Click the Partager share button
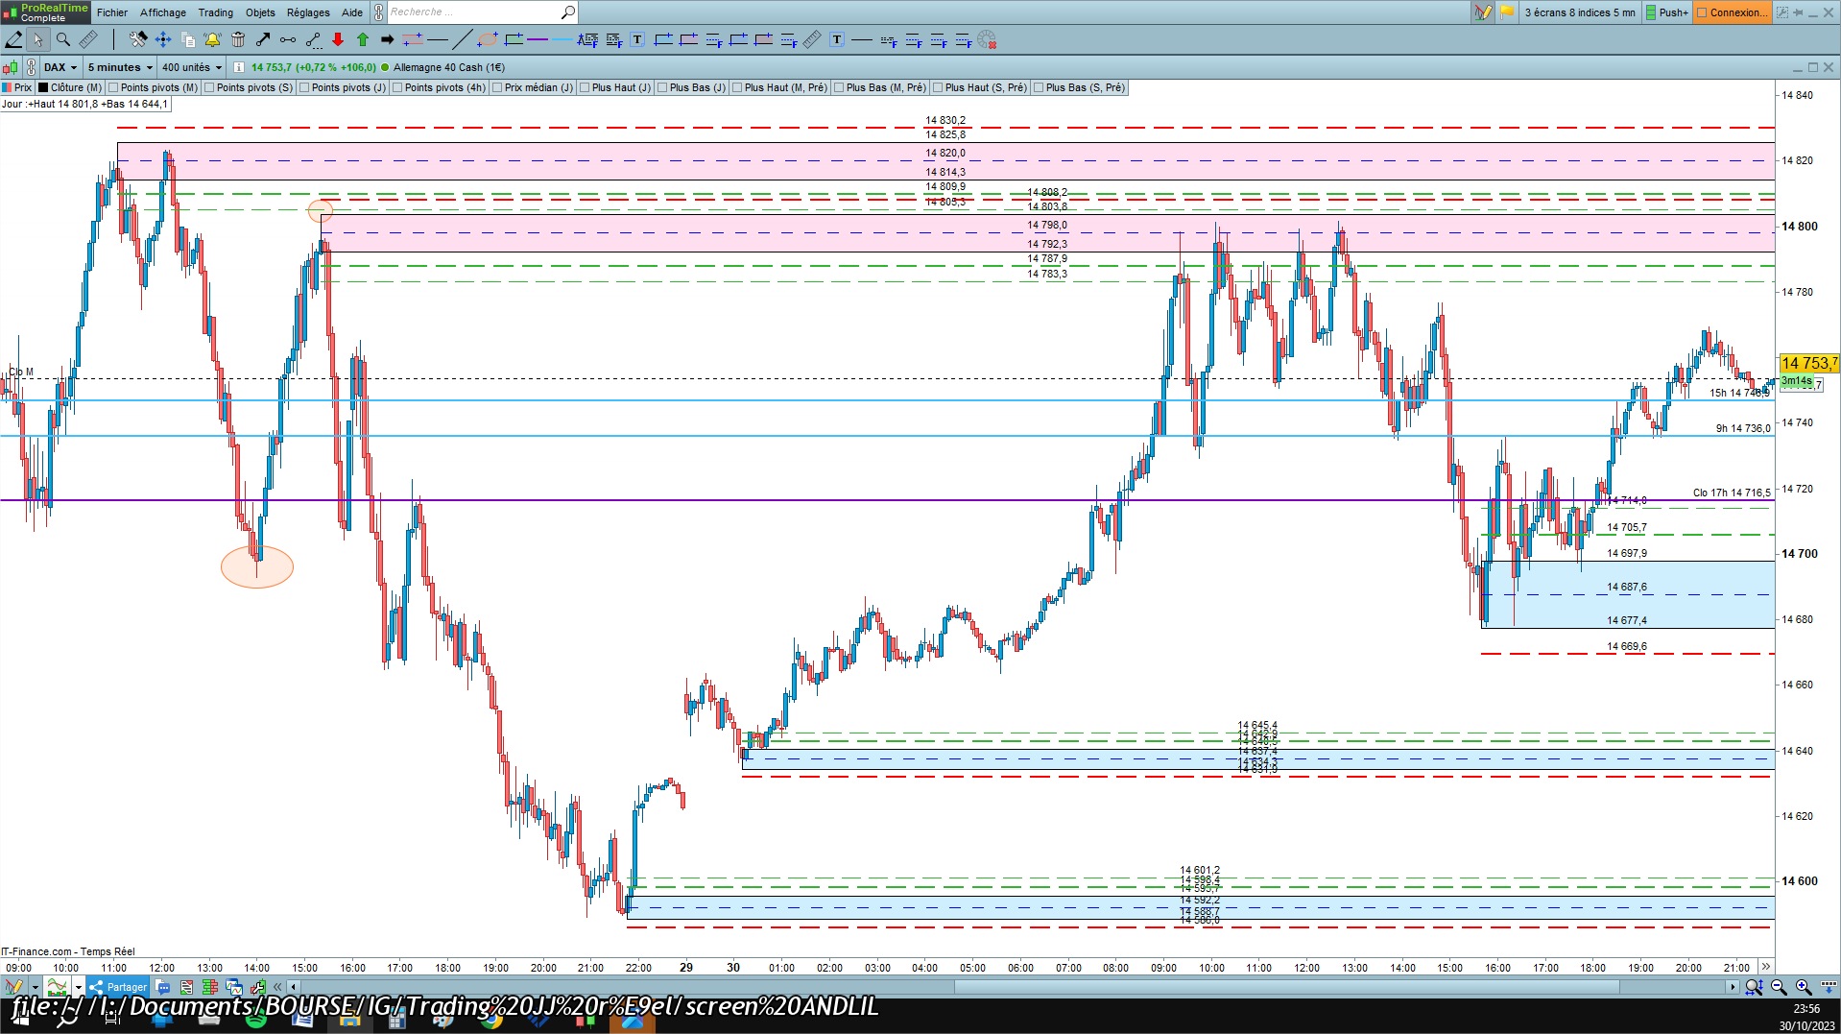The image size is (1841, 1034). (118, 987)
